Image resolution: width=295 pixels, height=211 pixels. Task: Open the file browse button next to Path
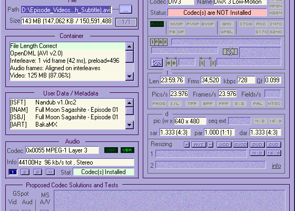click(x=126, y=9)
